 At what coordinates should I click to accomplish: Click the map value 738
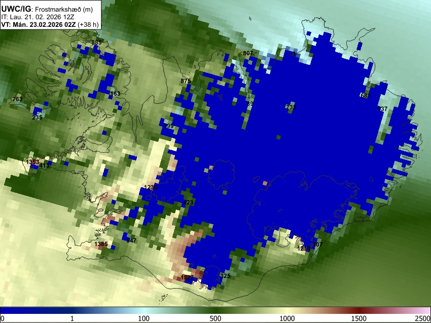point(291,107)
